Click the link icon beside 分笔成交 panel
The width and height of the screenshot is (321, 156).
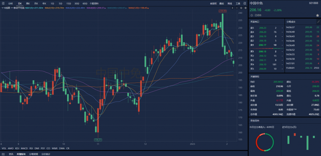coord(318,21)
